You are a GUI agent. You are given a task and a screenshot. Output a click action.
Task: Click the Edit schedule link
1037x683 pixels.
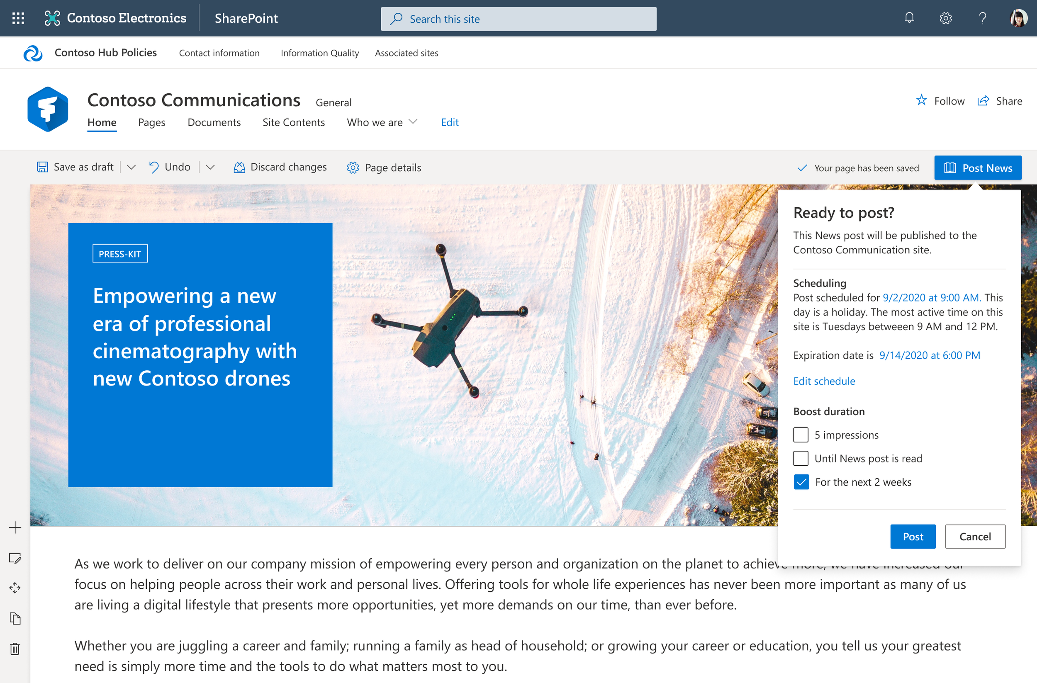[823, 381]
